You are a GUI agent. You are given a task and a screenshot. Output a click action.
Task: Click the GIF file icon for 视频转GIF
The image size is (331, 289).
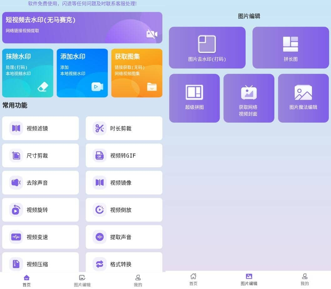point(99,155)
